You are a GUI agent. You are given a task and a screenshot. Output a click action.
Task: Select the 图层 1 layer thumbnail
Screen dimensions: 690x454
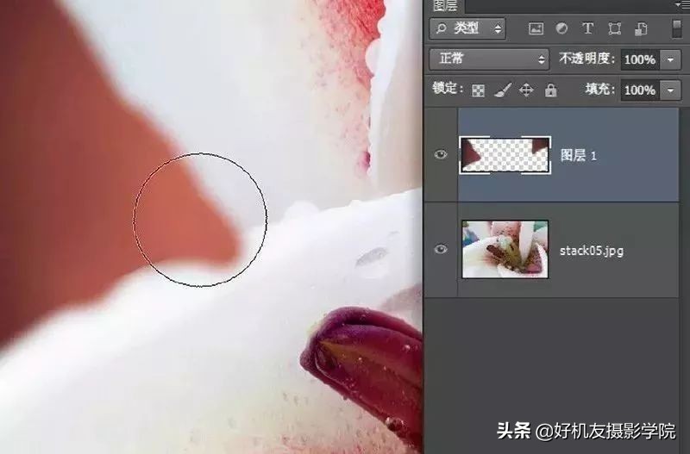tap(505, 155)
